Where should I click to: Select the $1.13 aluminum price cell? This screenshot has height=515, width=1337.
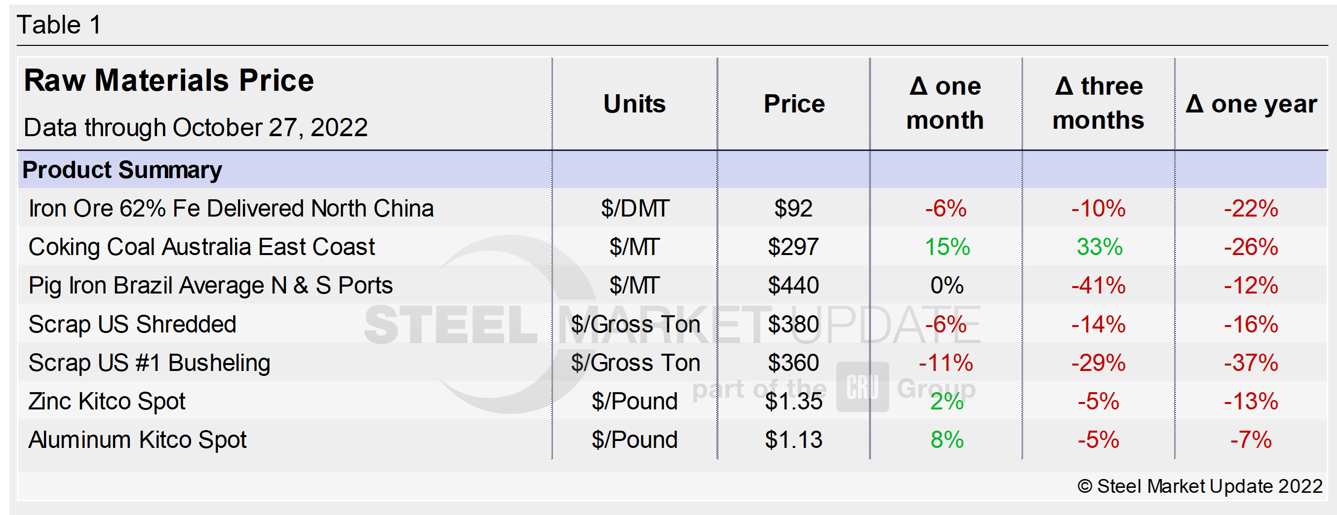pyautogui.click(x=793, y=440)
